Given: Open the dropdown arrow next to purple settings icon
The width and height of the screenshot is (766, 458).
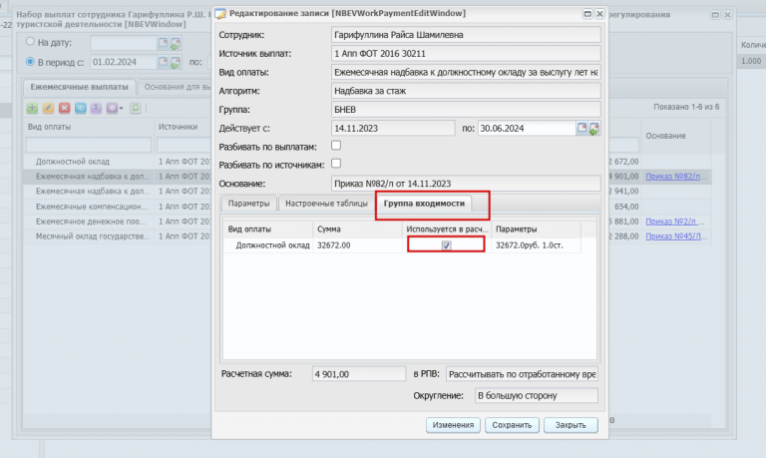Looking at the screenshot, I should [x=121, y=108].
